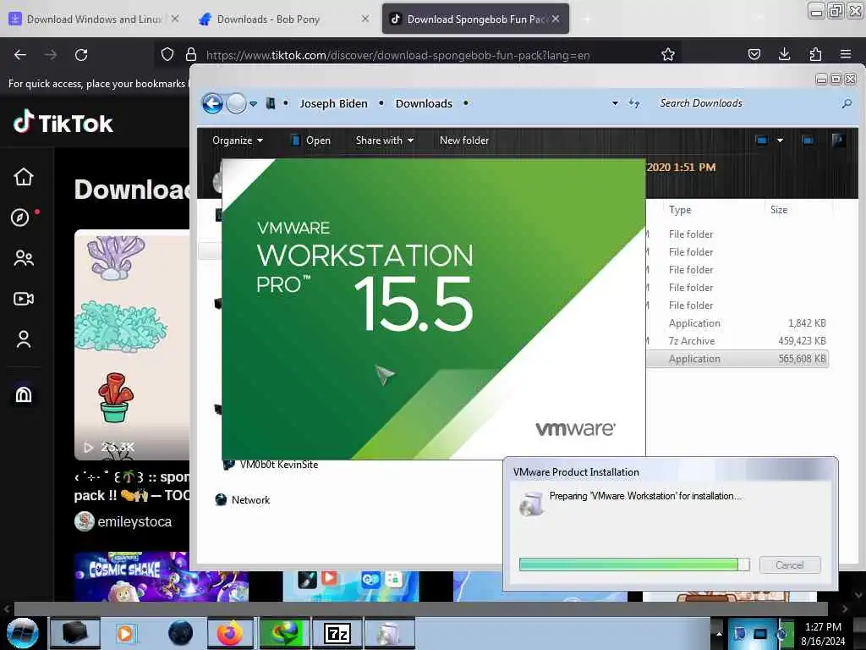This screenshot has width=866, height=650.
Task: Sort files by the Size column
Action: (779, 210)
